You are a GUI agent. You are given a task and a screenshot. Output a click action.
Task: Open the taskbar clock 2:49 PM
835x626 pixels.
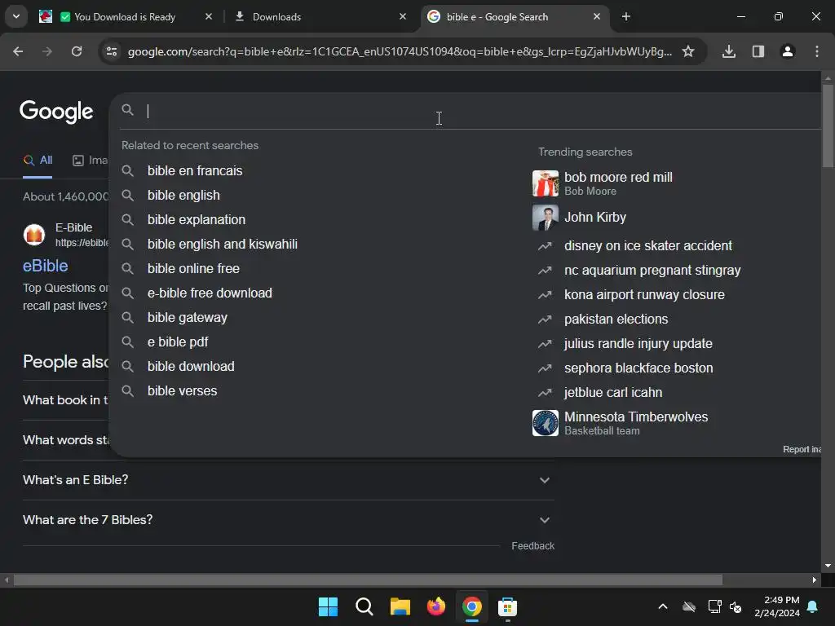click(777, 606)
